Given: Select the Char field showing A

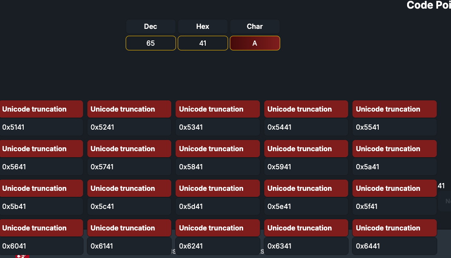Looking at the screenshot, I should click(255, 43).
